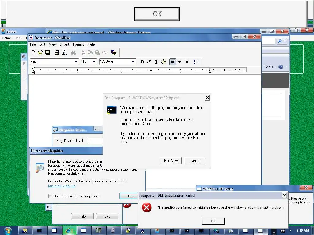
Task: Open a file via WordPad folder icon
Action: 40,53
